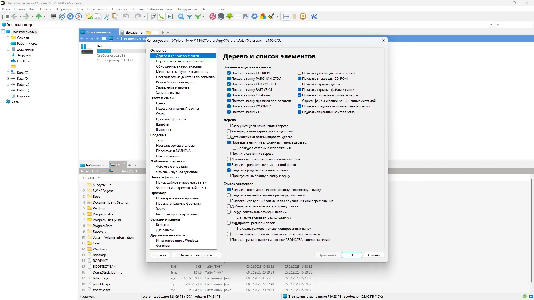The image size is (534, 300).
Task: Click the dual pane toolbar icon
Action: 286,17
